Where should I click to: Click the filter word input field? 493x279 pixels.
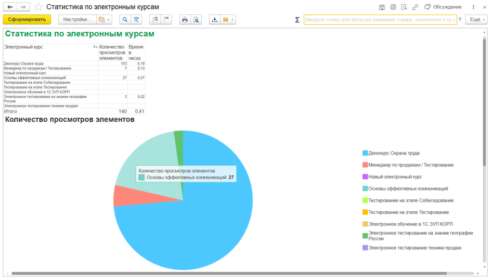[380, 20]
